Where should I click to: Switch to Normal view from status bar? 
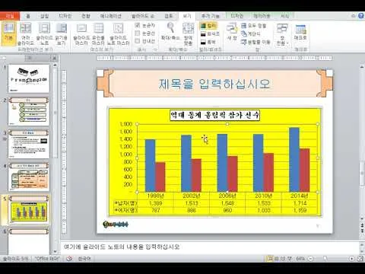(270, 259)
